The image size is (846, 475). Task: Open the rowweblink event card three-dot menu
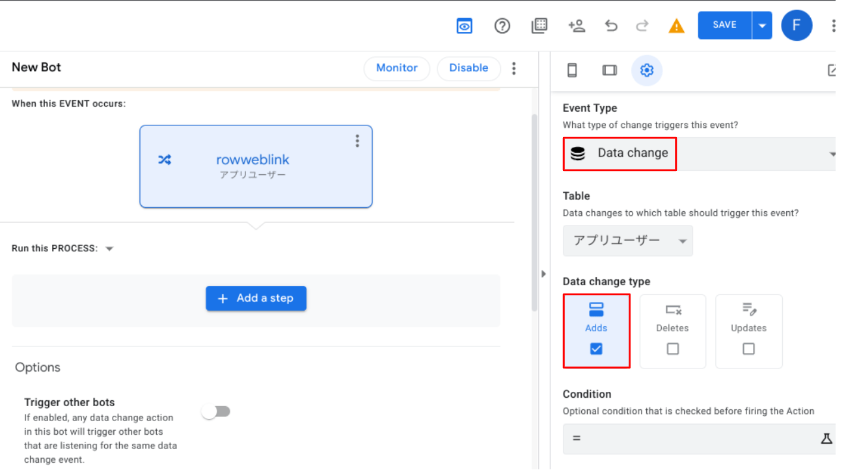[357, 141]
